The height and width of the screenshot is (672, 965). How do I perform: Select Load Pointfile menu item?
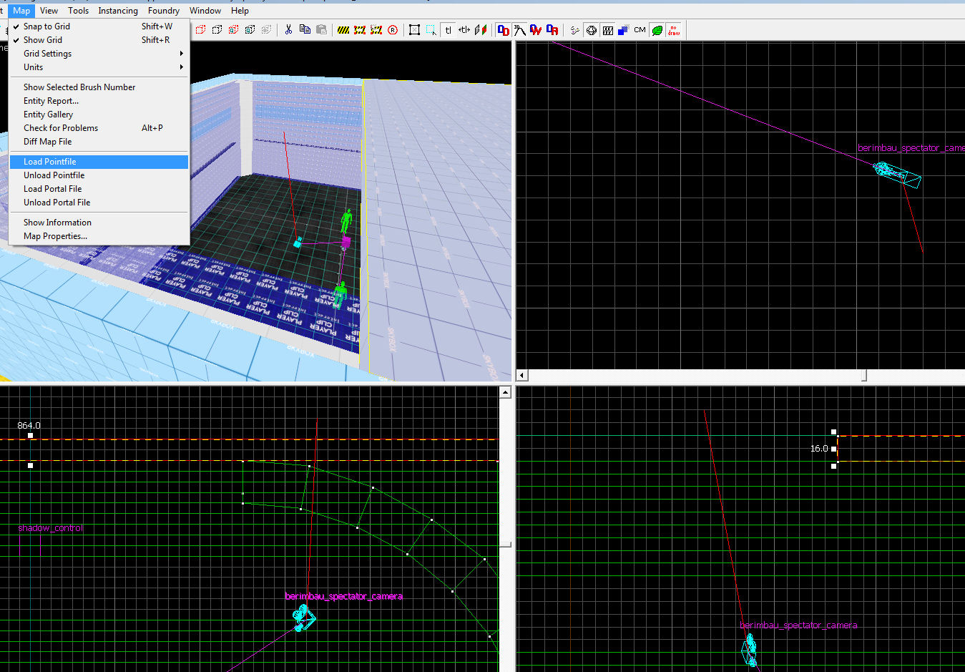tap(50, 162)
